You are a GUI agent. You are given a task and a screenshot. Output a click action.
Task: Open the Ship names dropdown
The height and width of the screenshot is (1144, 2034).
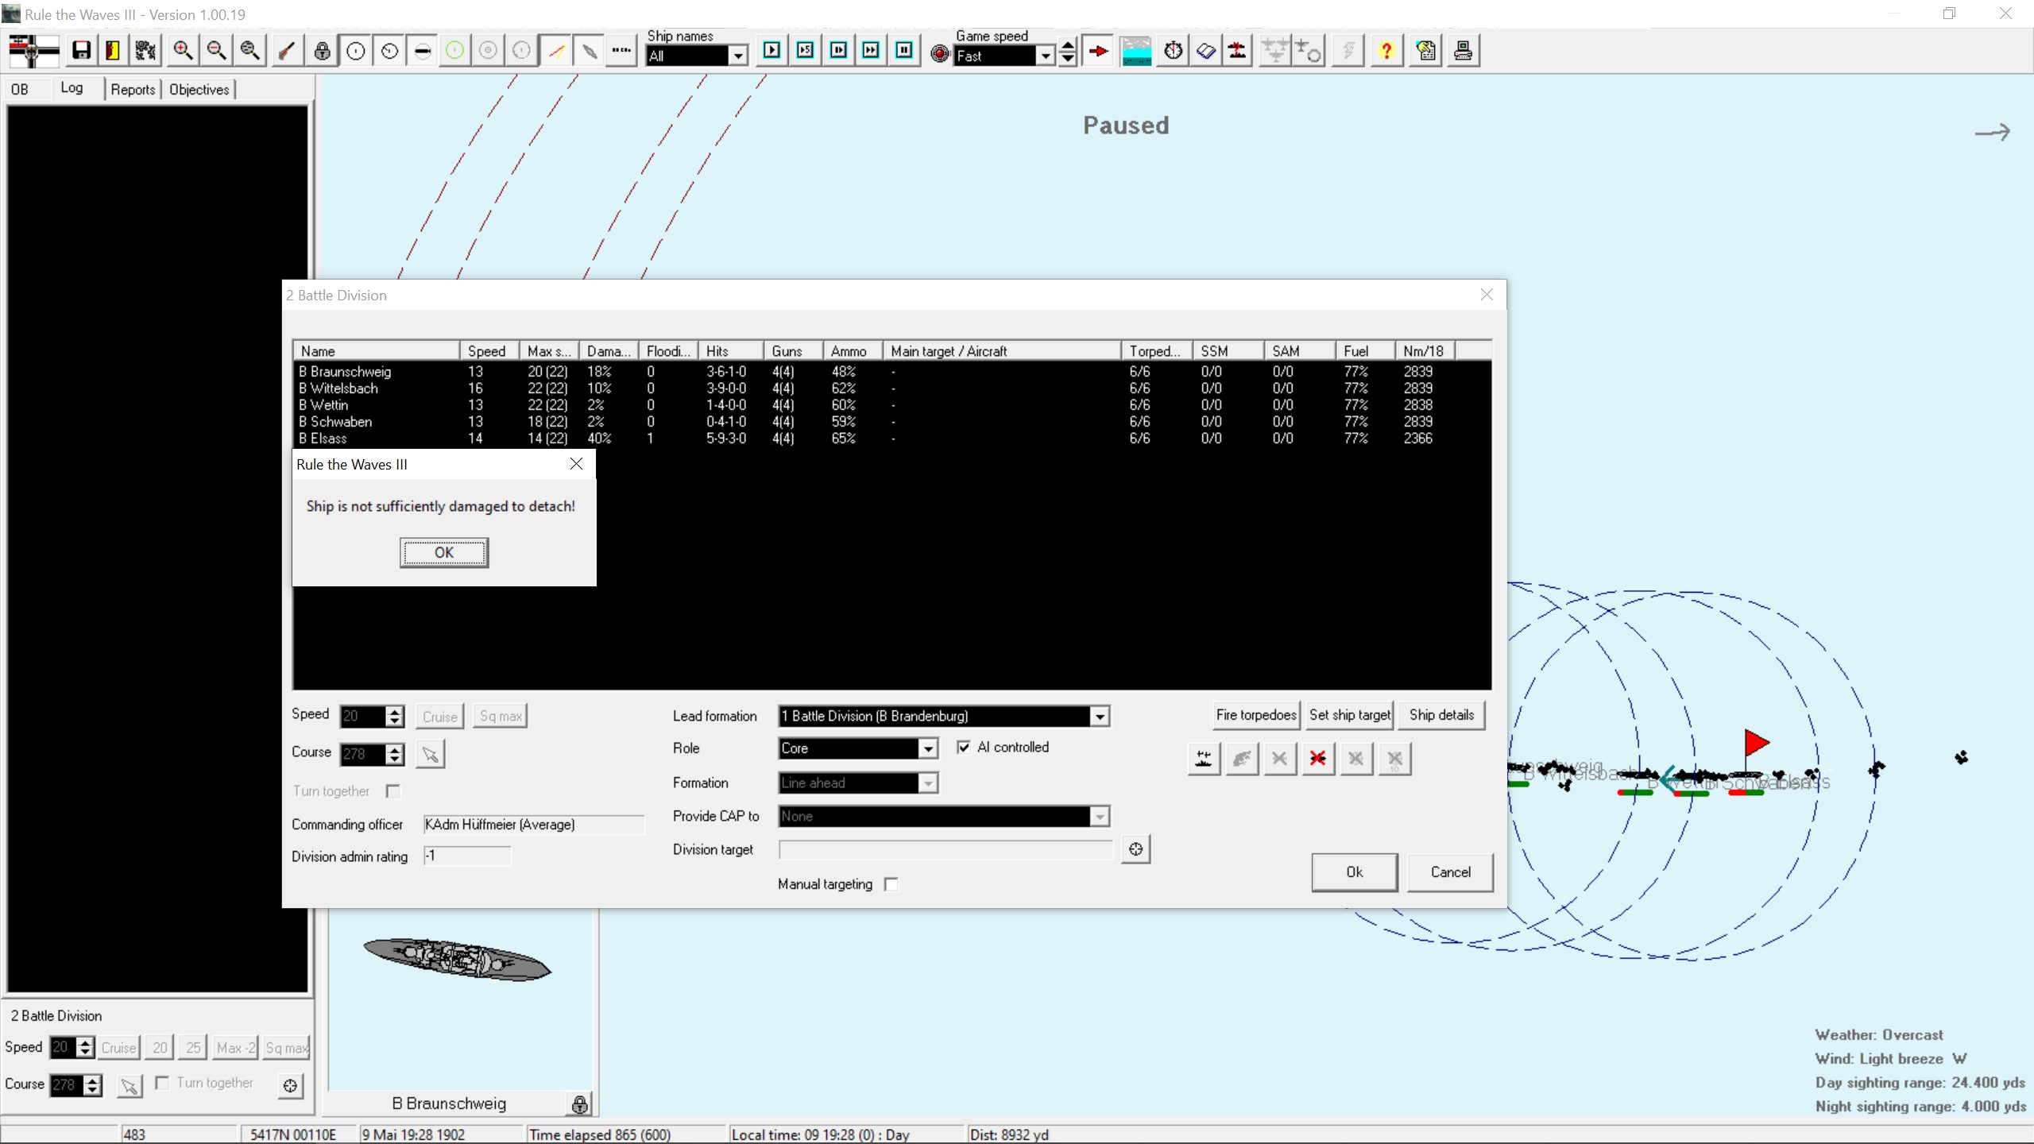738,56
